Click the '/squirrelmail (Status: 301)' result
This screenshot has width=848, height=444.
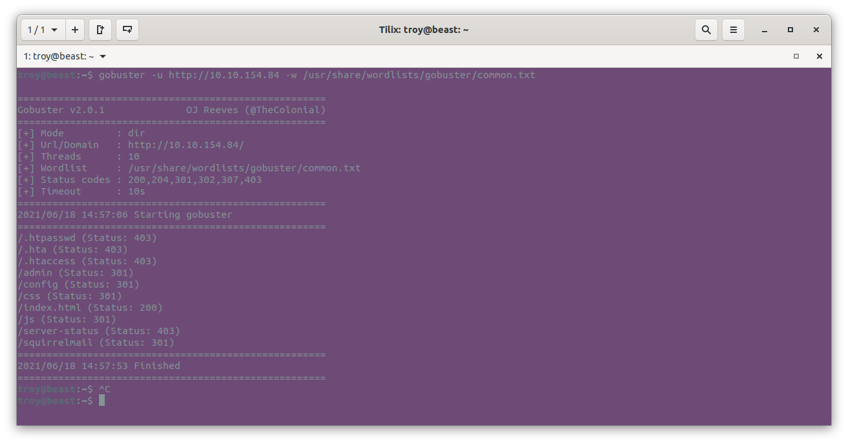[x=96, y=343]
